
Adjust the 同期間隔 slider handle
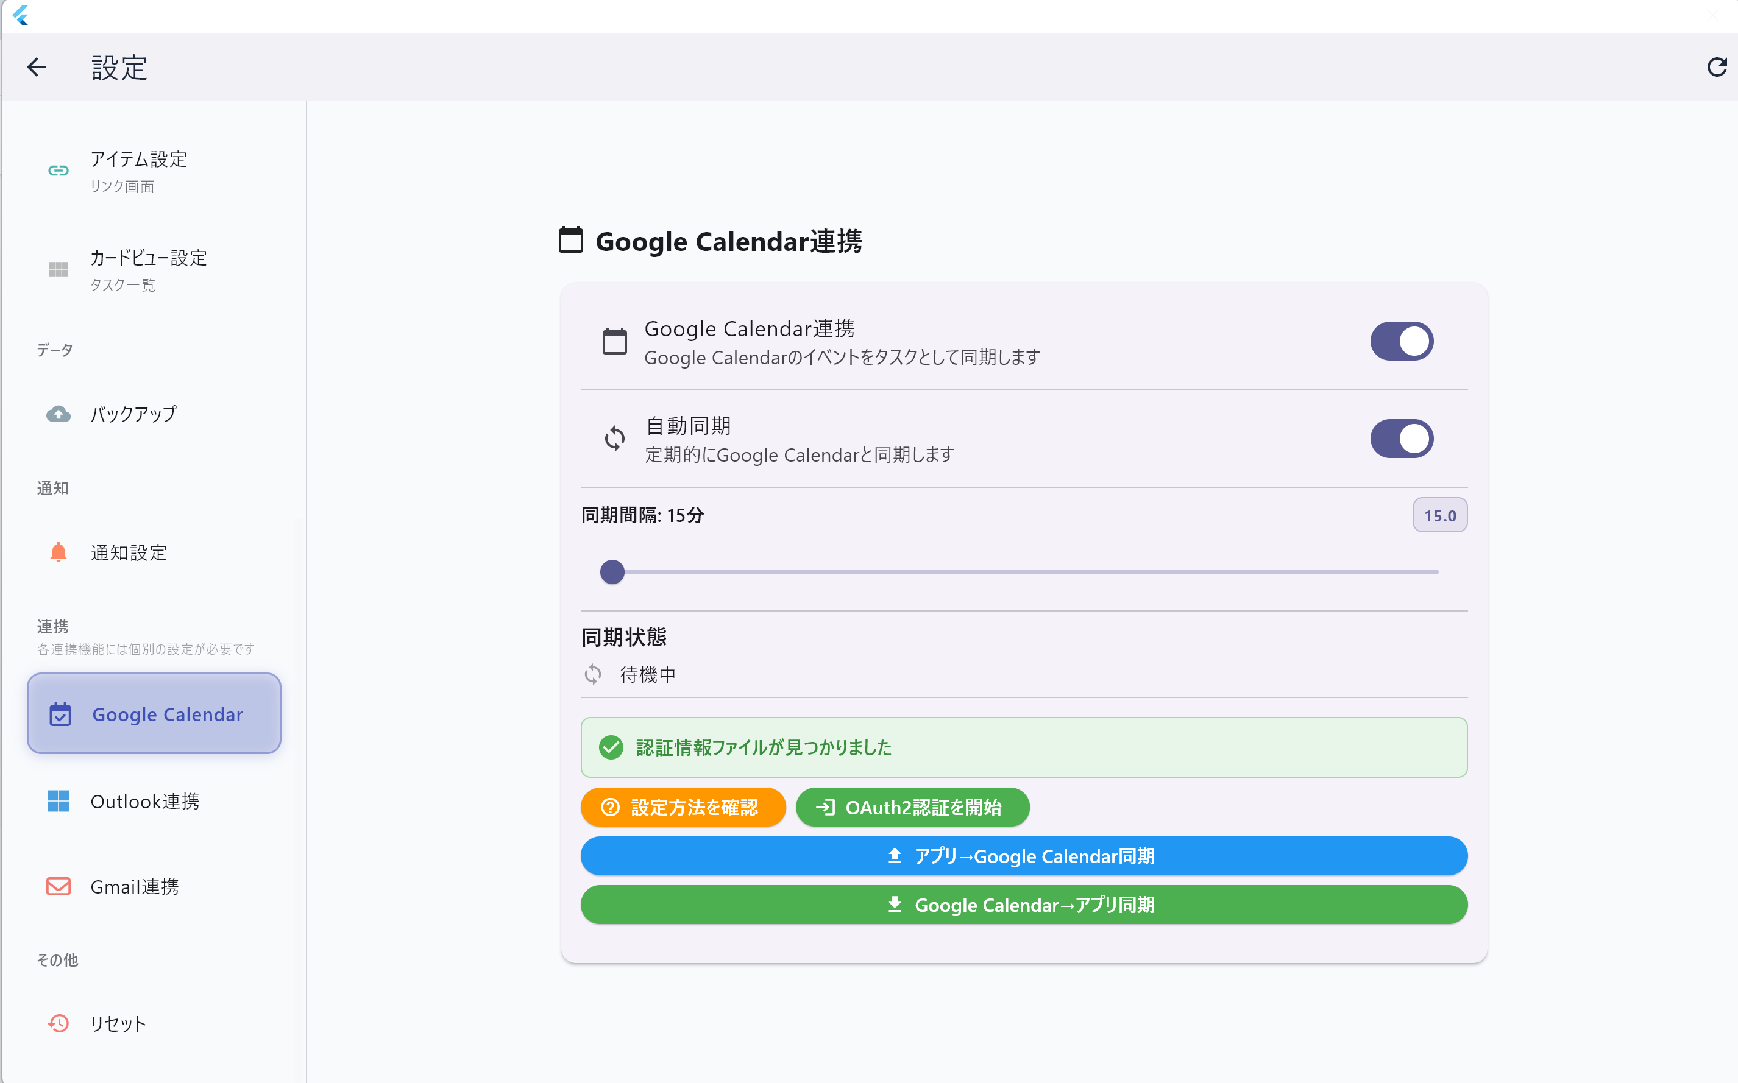coord(612,571)
